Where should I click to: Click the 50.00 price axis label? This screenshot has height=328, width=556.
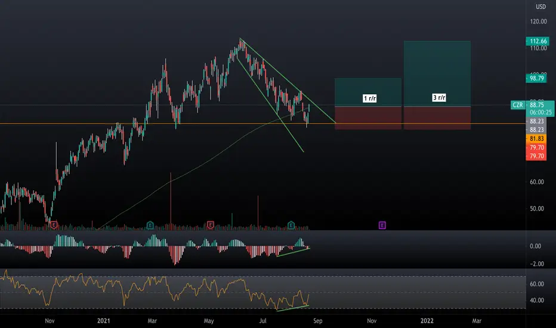click(537, 209)
